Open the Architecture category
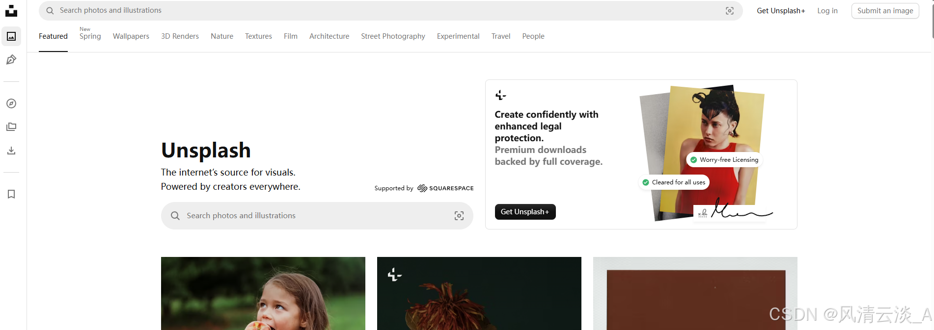 [x=329, y=36]
